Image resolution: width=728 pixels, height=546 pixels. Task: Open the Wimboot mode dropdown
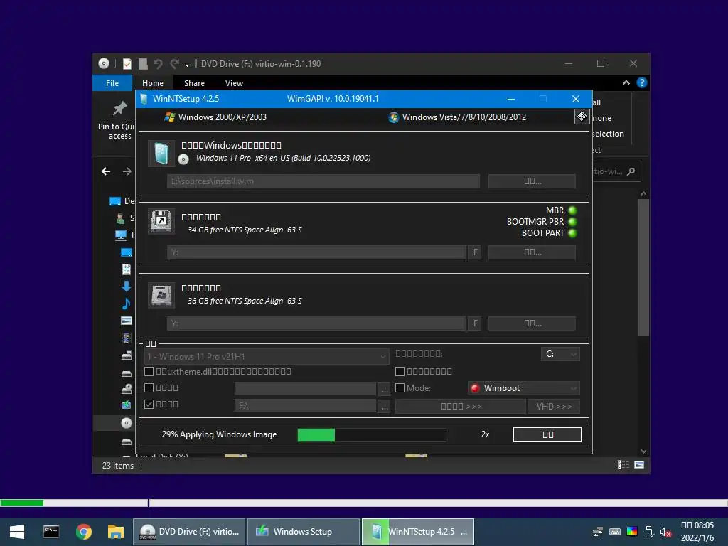[x=524, y=388]
